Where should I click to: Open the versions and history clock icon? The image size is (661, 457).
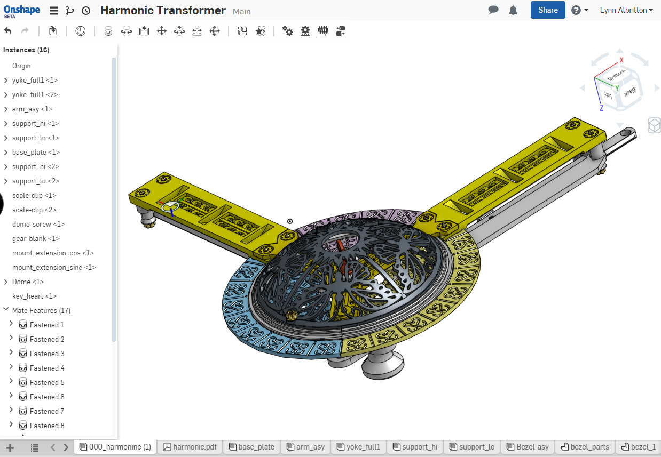pyautogui.click(x=86, y=10)
